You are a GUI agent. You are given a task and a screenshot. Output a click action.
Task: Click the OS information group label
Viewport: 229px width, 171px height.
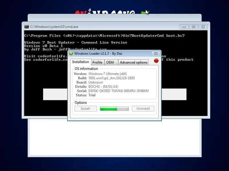point(86,69)
